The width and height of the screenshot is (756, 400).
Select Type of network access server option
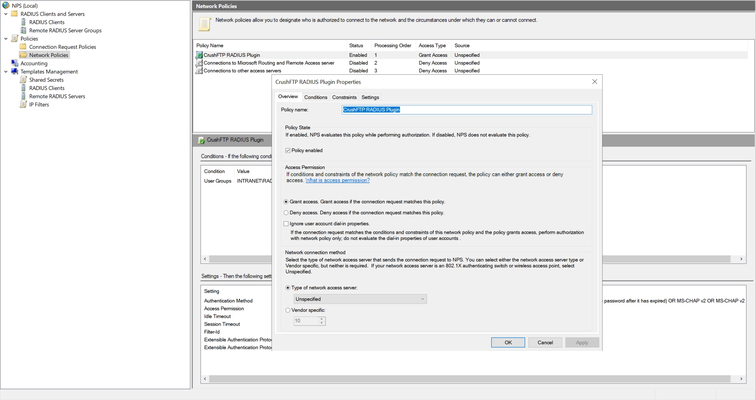pos(288,287)
